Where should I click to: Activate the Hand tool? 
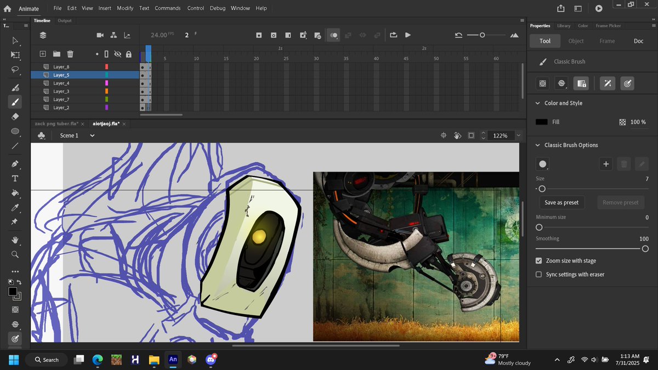tap(15, 240)
